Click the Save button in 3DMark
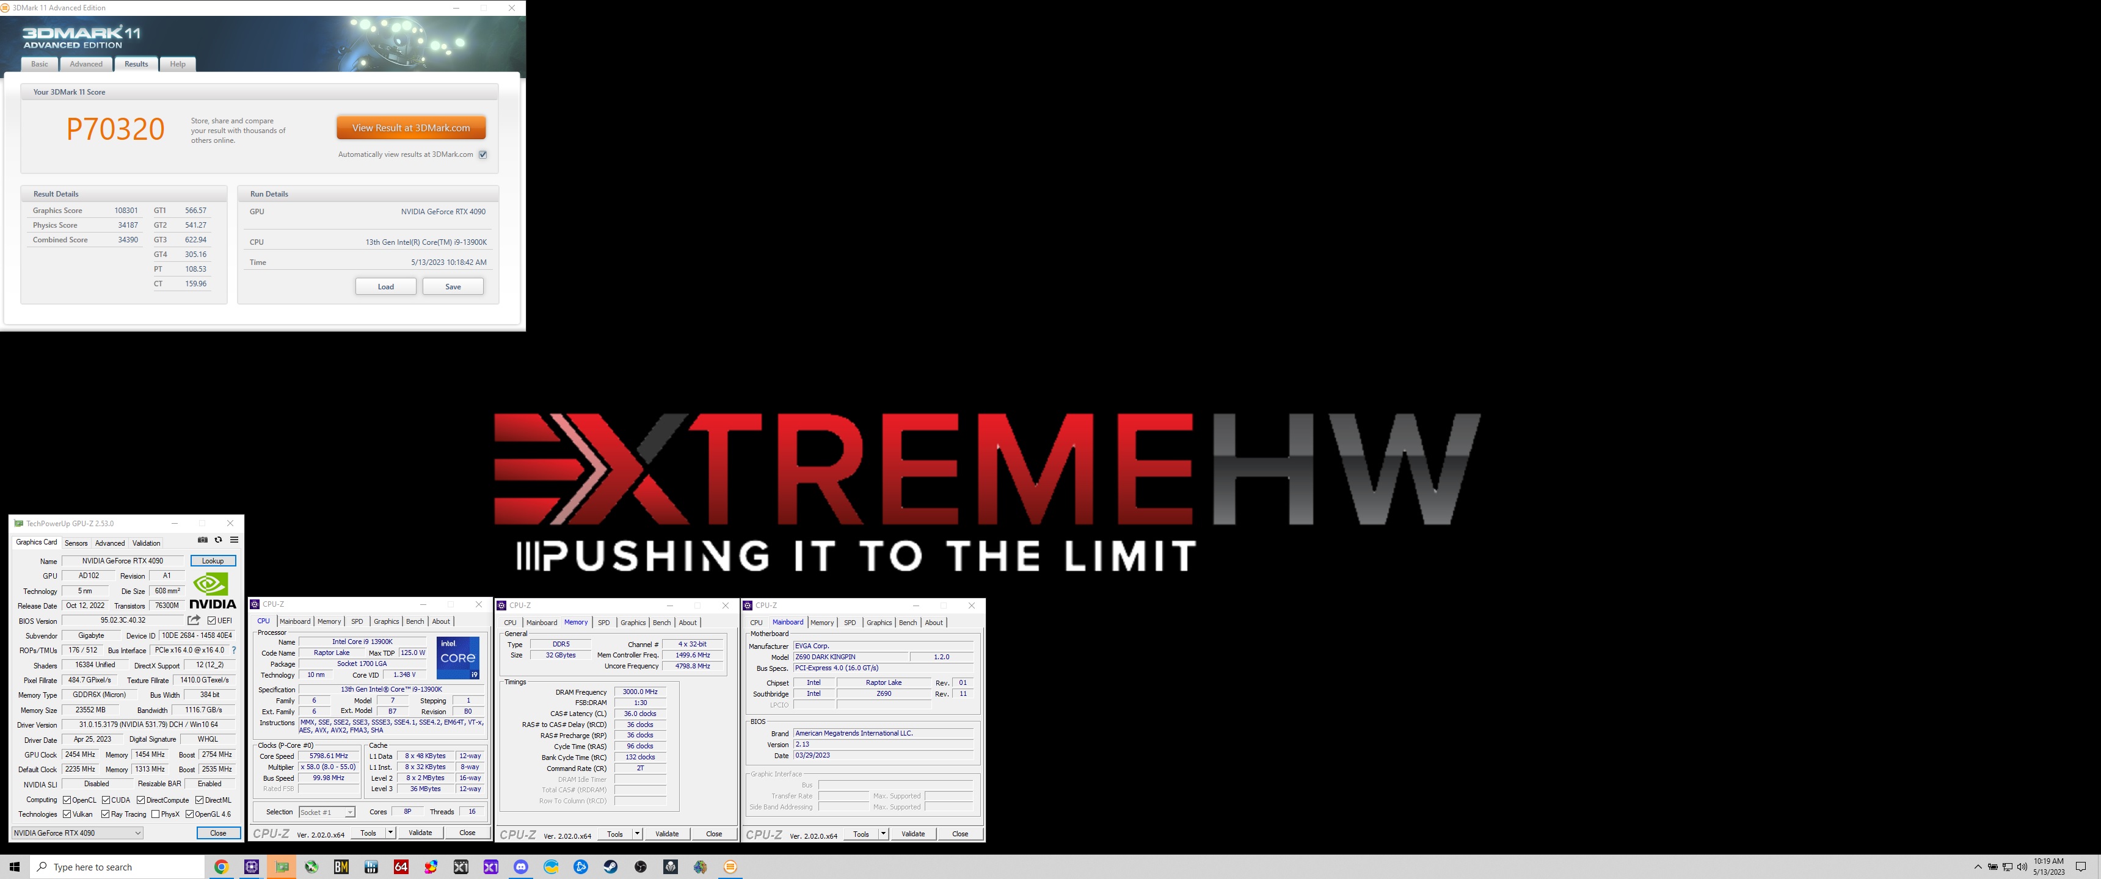2101x879 pixels. (453, 286)
